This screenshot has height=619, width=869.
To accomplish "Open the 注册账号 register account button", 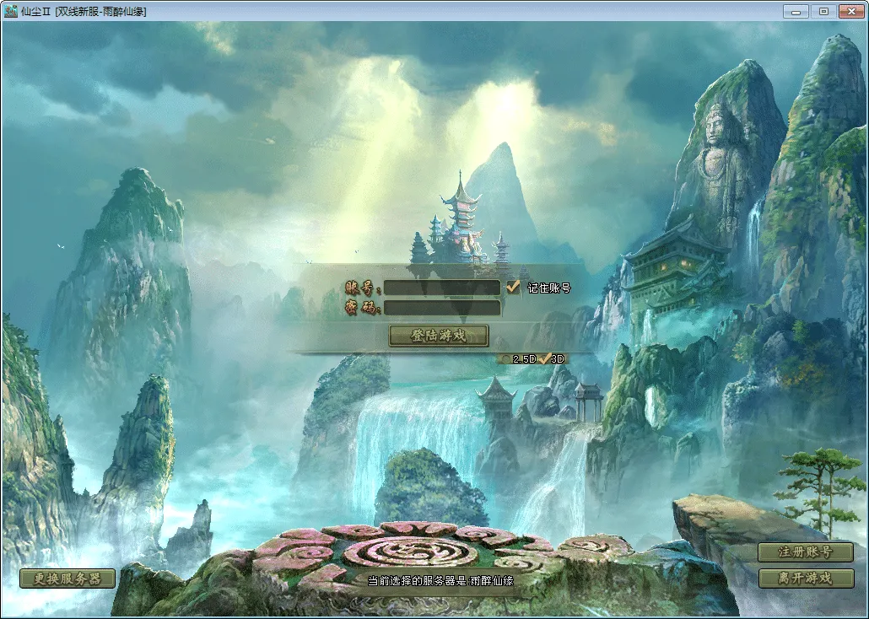I will pos(806,552).
